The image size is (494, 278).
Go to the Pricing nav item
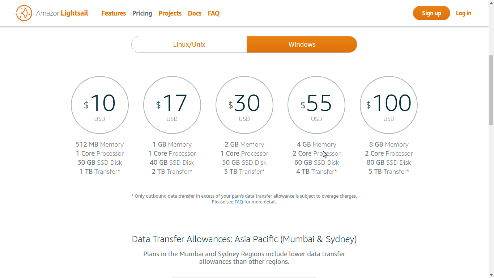142,13
